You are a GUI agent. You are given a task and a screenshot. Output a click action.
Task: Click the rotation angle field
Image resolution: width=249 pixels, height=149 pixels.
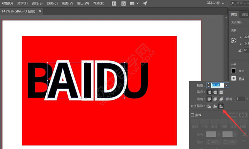click(246, 50)
